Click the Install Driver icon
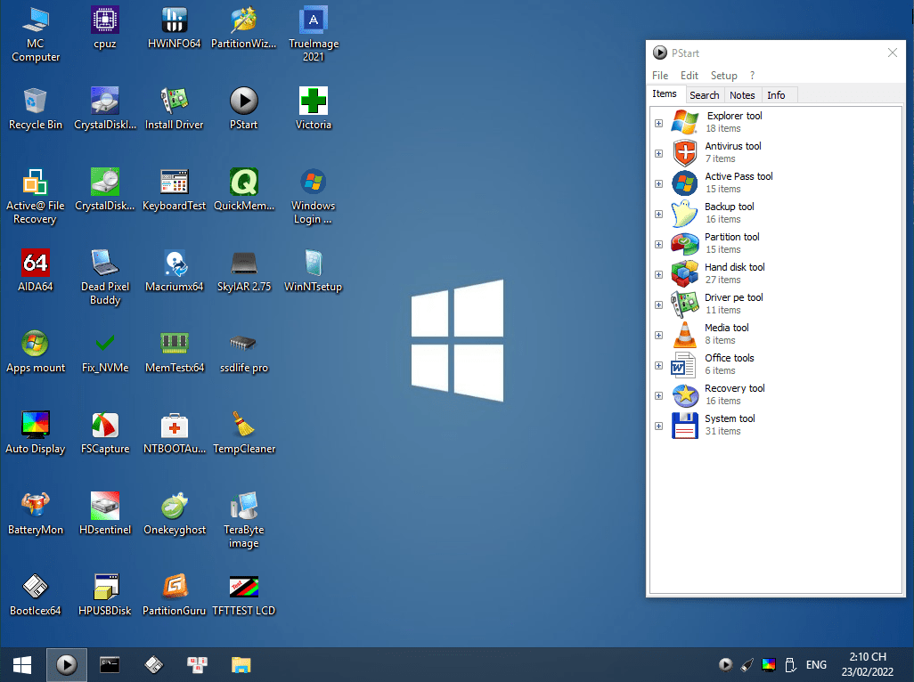Screen dimensions: 914x682 (x=175, y=109)
